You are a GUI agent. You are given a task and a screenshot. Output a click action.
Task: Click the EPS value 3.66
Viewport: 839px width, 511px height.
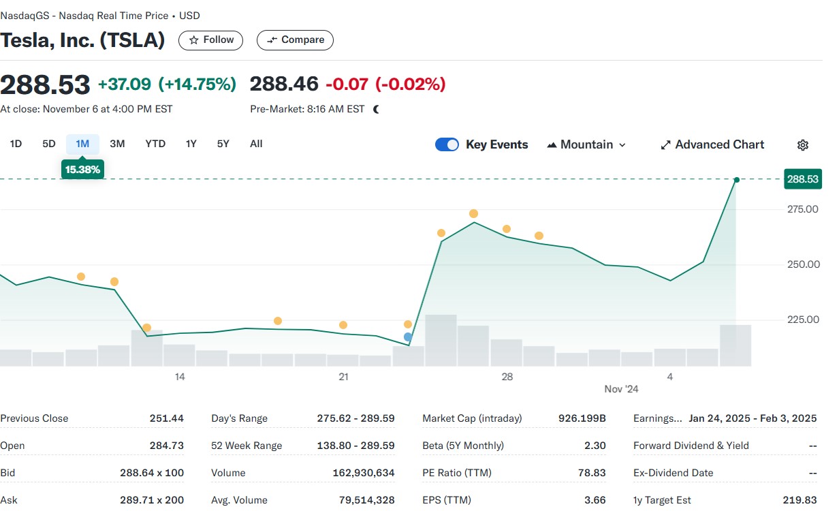point(595,500)
